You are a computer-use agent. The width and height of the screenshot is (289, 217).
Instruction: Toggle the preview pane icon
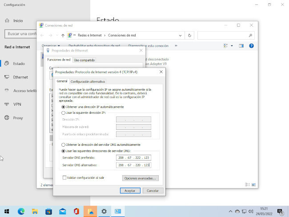241,45
